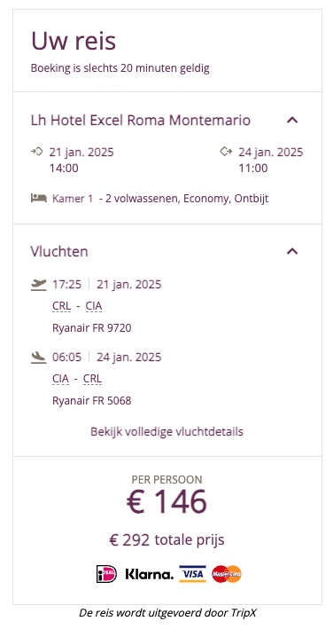Click the € 292 totale prijs text

(x=166, y=540)
